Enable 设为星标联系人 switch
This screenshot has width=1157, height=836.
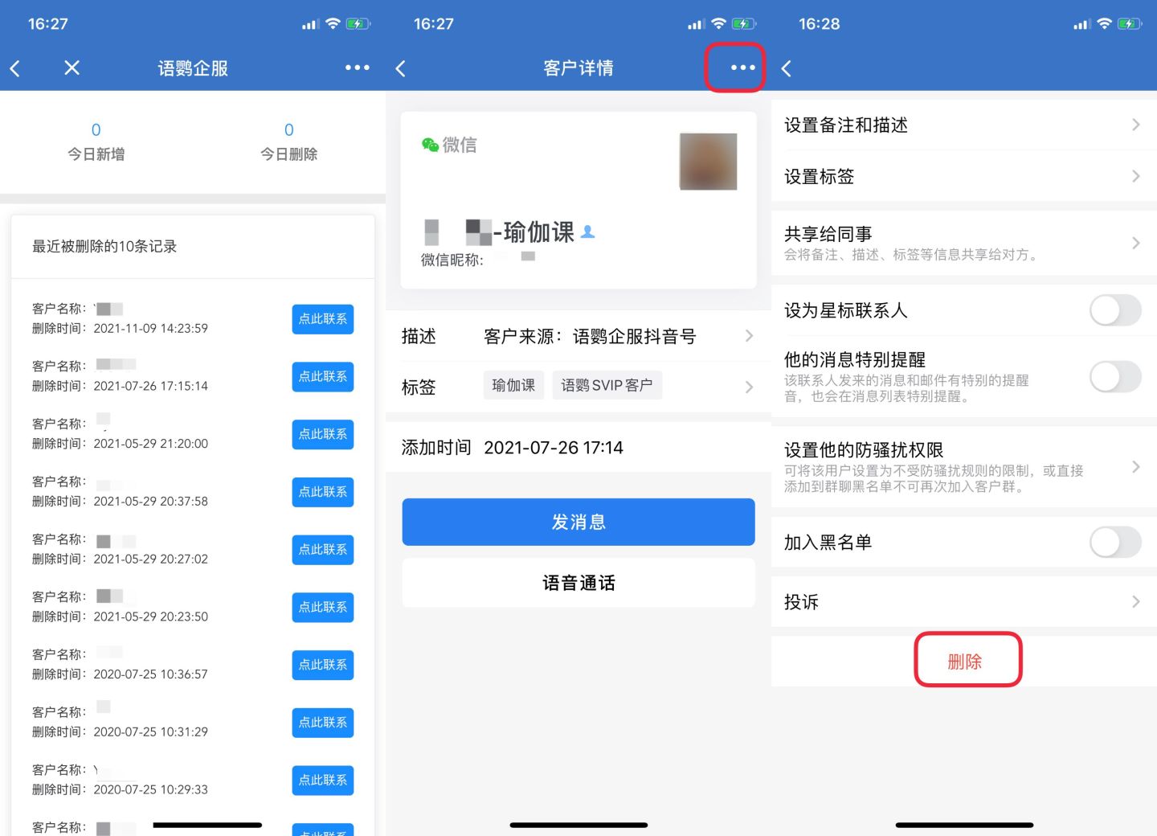1114,310
